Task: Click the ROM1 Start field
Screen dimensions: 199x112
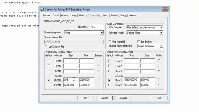Action: point(71,61)
